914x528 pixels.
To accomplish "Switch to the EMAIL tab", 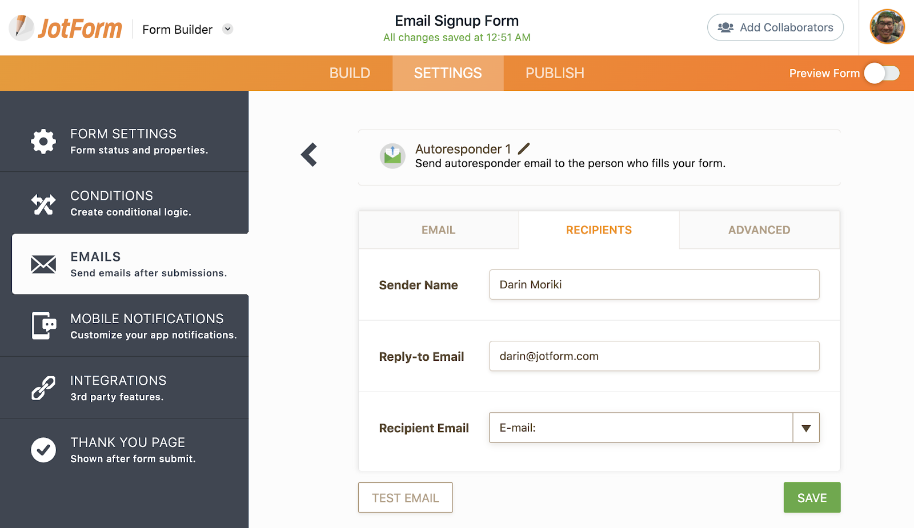I will pyautogui.click(x=438, y=230).
